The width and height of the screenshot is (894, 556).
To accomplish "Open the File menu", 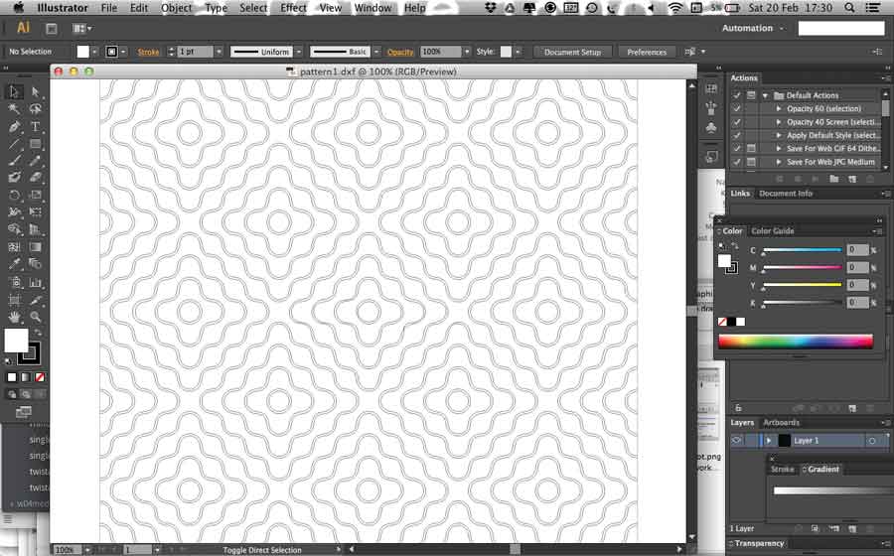I will coord(108,8).
